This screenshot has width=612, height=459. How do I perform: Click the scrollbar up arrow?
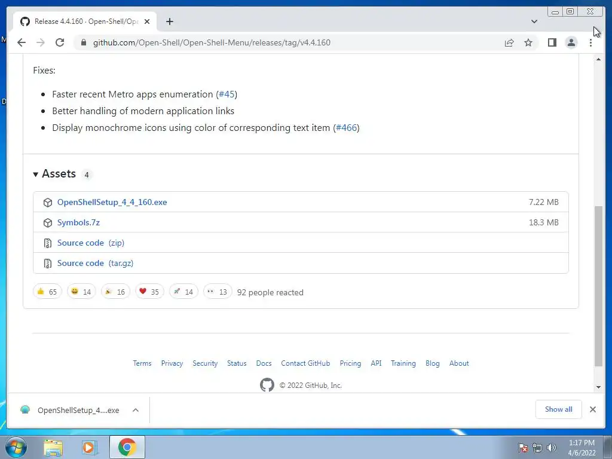(598, 59)
